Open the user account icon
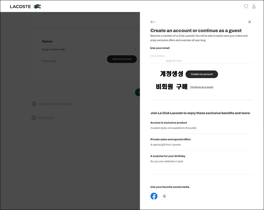 pos(254,6)
